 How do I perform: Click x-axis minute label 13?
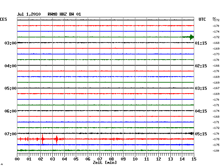(x=170, y=159)
